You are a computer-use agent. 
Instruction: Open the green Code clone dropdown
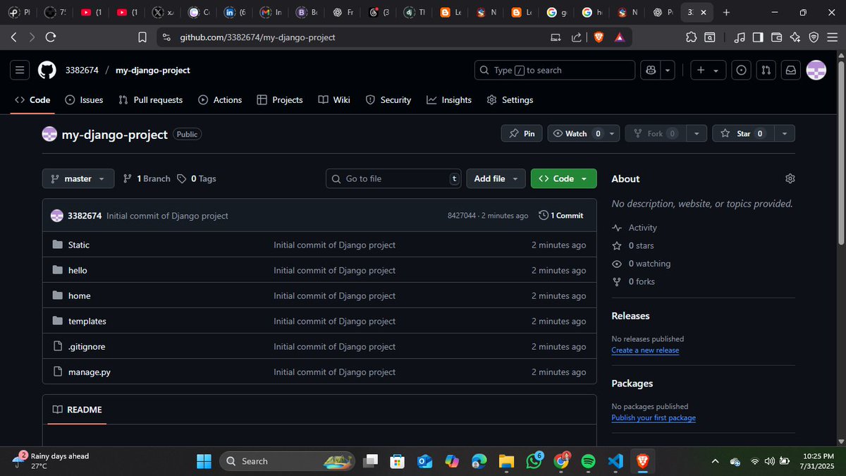coord(563,178)
